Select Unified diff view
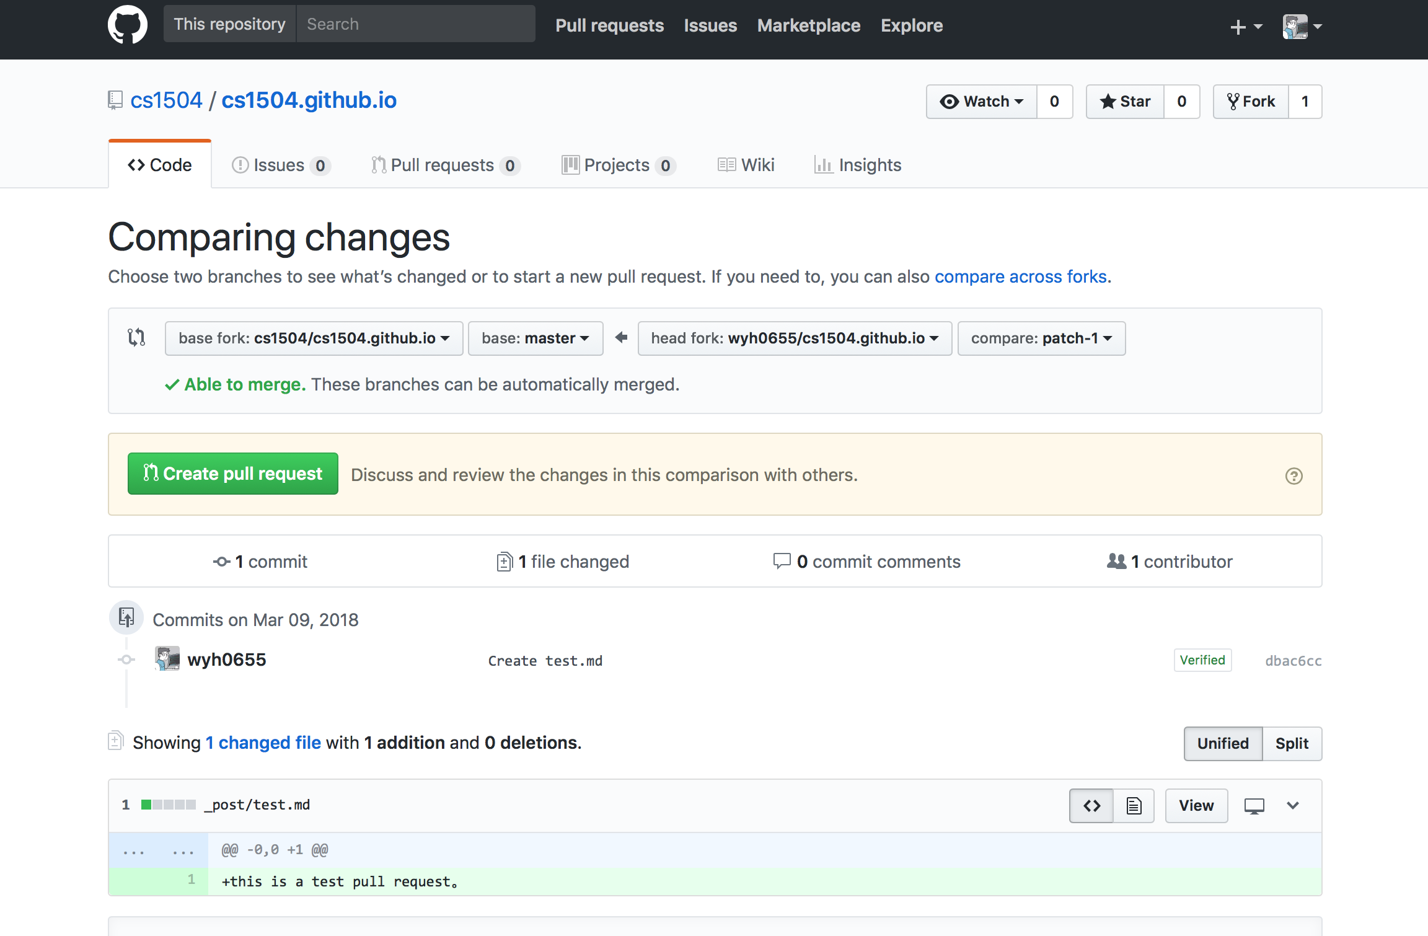The width and height of the screenshot is (1428, 936). coord(1222,743)
